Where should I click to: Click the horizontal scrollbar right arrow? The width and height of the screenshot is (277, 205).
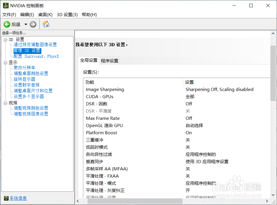pos(267,201)
